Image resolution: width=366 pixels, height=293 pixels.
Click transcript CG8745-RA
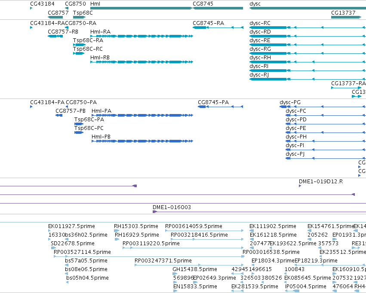coord(218,28)
